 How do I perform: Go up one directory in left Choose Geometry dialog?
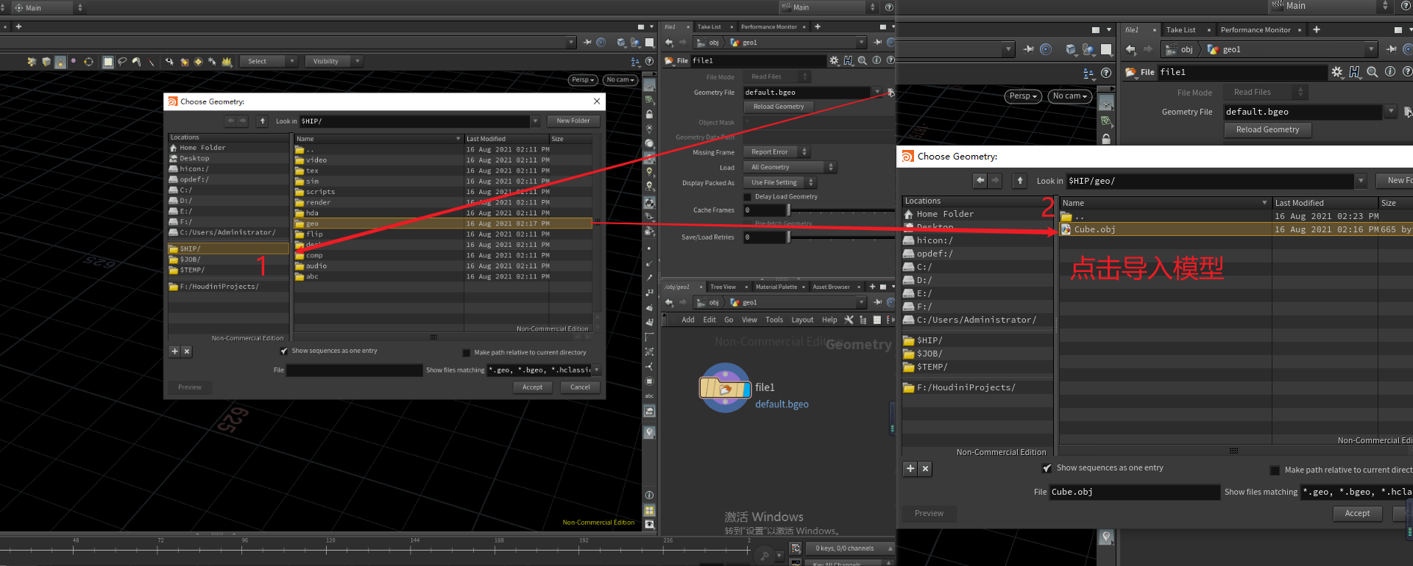tap(263, 121)
